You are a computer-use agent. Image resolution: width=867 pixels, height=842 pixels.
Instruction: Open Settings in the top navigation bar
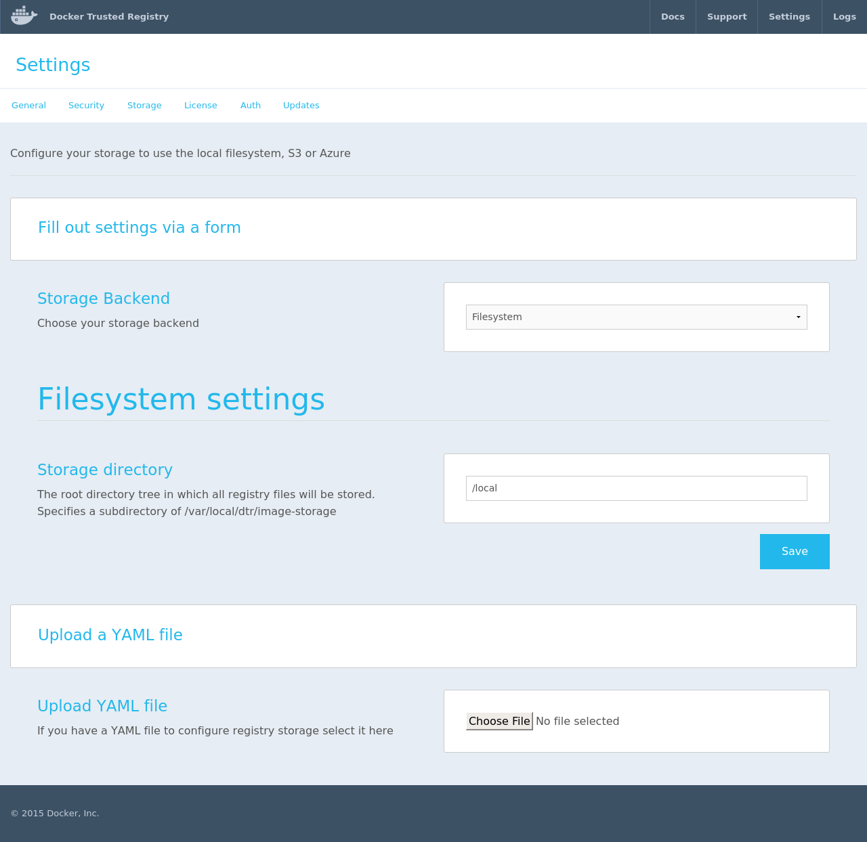pyautogui.click(x=789, y=16)
